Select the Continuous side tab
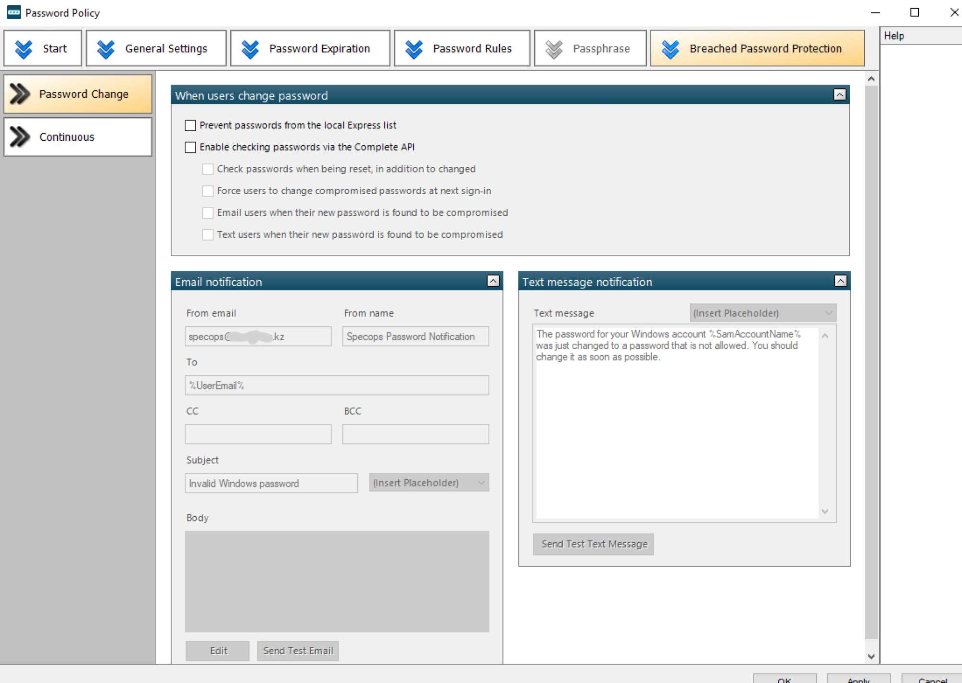 pyautogui.click(x=78, y=137)
